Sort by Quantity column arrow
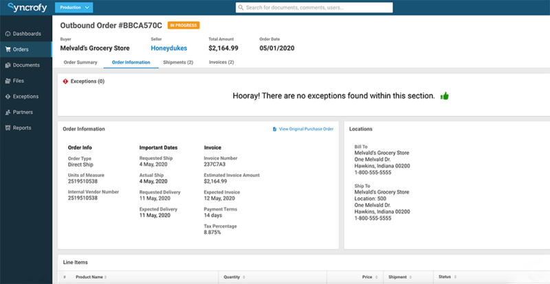 244,277
